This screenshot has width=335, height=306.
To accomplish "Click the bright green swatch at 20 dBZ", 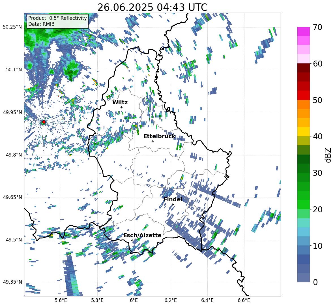I will pos(303,205).
